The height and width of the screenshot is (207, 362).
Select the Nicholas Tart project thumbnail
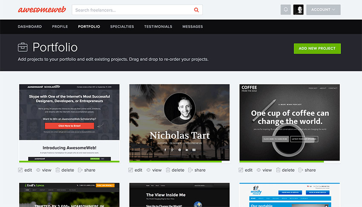179,123
